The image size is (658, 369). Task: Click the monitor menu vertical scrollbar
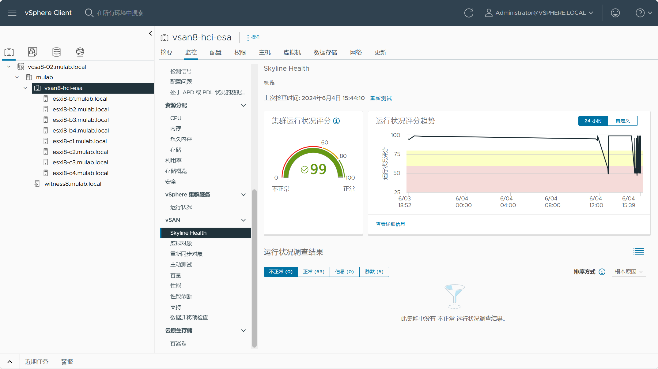tap(254, 268)
